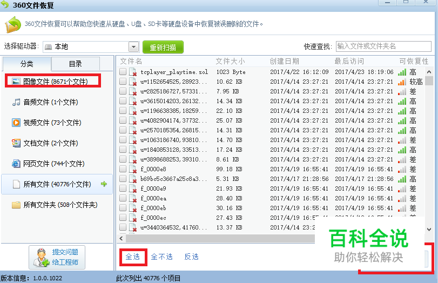Check the box for u=3898688253,39310

click(x=123, y=159)
